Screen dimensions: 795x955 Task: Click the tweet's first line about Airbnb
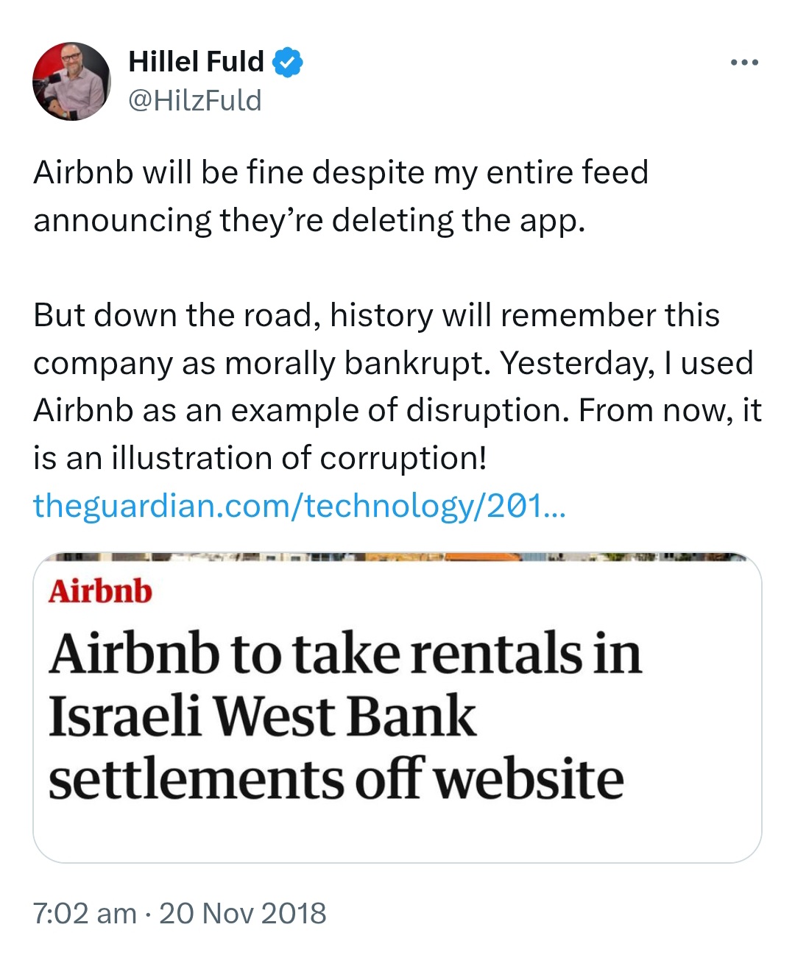[341, 173]
